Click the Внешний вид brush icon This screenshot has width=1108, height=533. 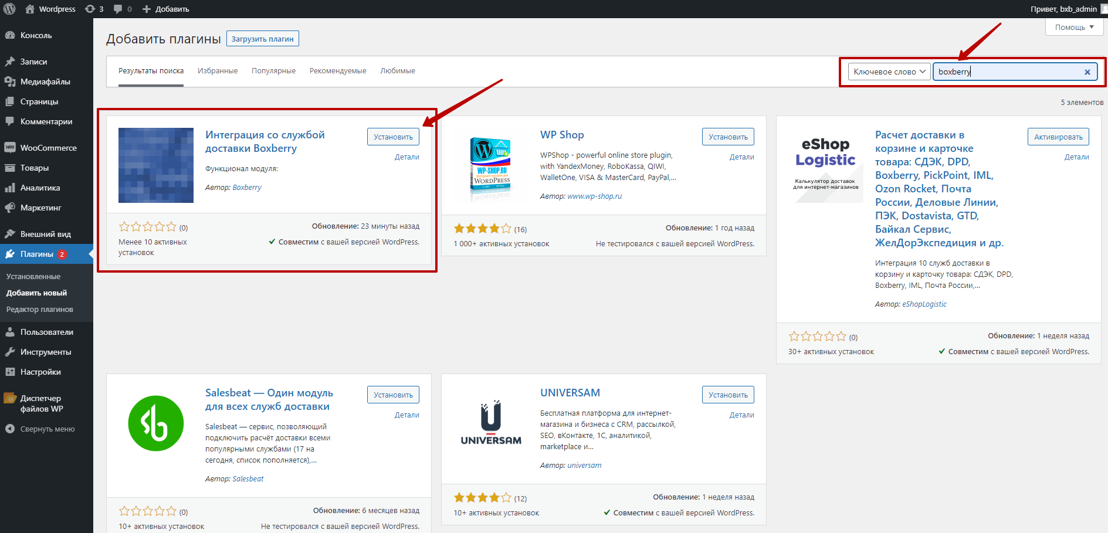[10, 234]
